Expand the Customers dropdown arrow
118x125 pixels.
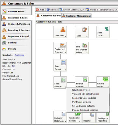(65, 37)
